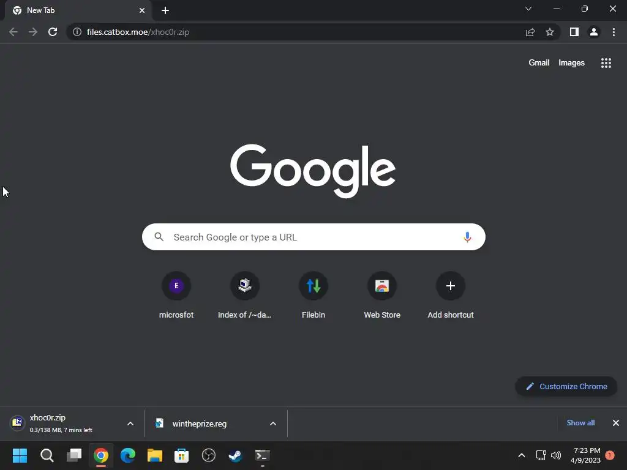Open the Chrome profile icon
The image size is (627, 470).
594,32
